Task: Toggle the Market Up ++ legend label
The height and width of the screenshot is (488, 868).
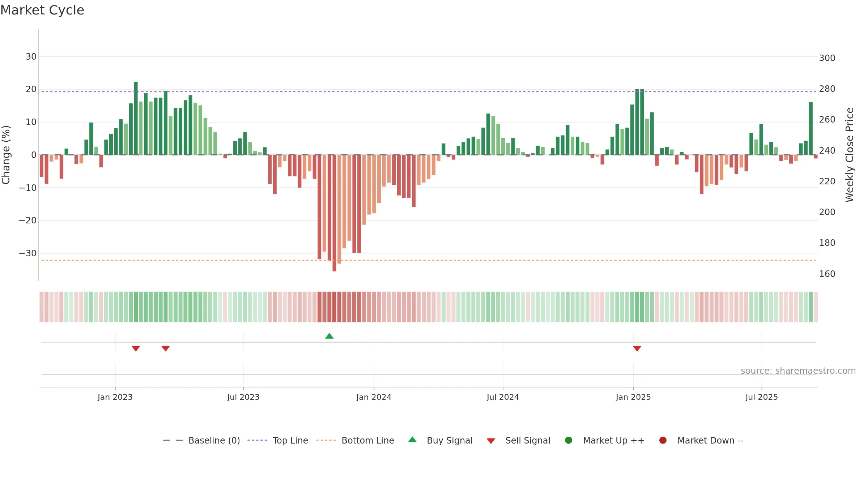Action: click(x=614, y=440)
